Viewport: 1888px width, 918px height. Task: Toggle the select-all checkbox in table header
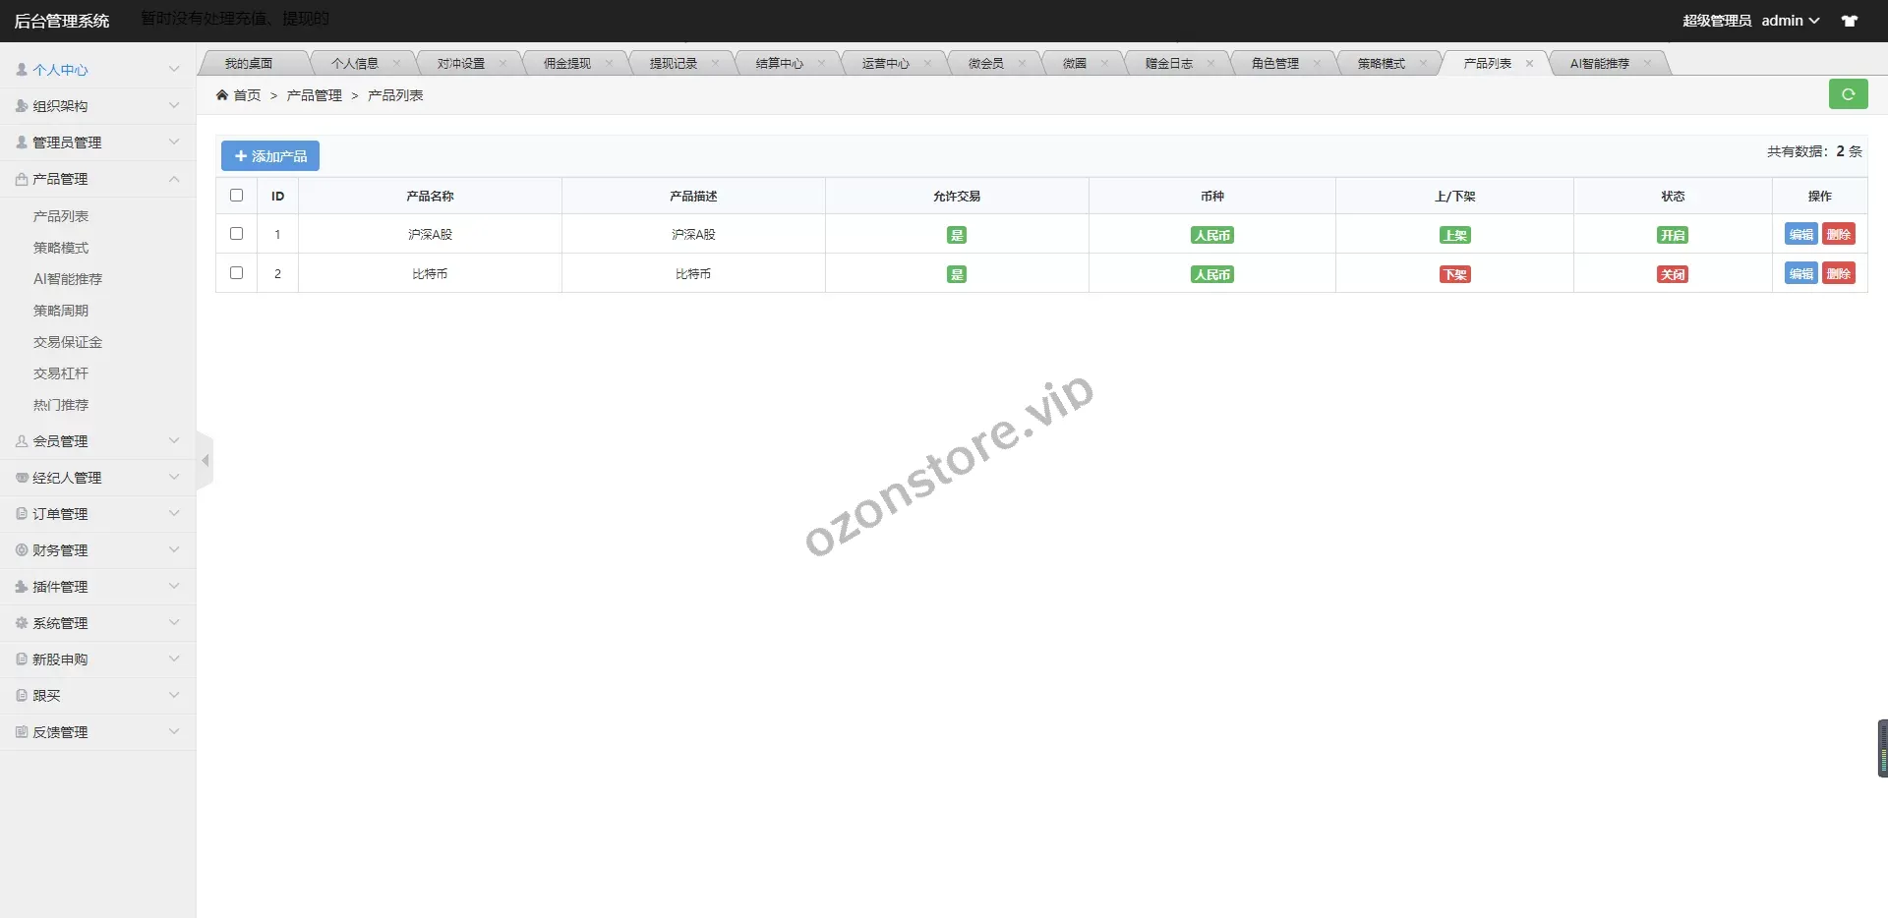pos(236,196)
